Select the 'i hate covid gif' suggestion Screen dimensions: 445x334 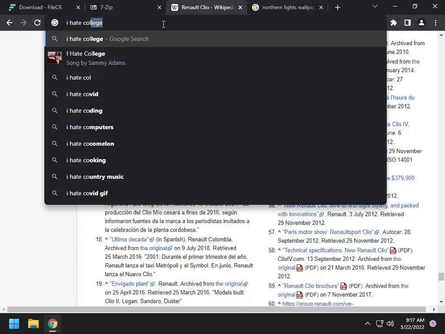216,193
